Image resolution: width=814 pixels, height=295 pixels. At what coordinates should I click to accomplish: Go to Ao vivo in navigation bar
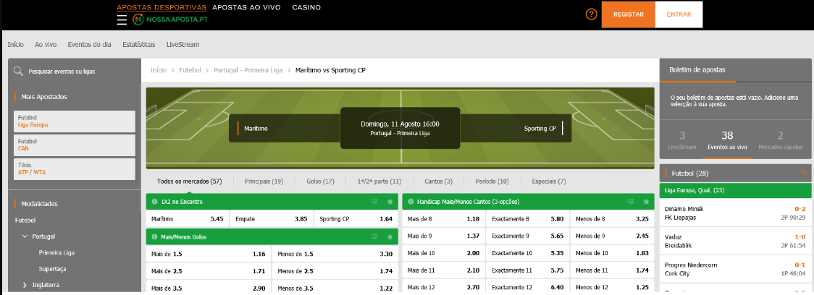tap(46, 45)
